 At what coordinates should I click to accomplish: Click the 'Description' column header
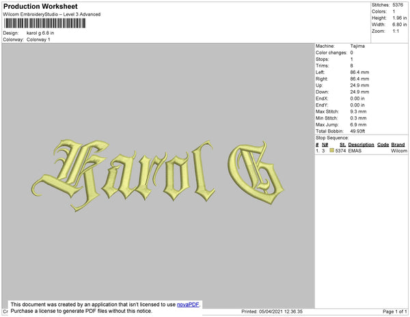(361, 145)
